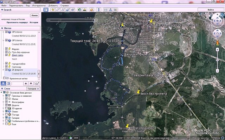Click the 'История' link
The image size is (225, 140).
coord(34,22)
